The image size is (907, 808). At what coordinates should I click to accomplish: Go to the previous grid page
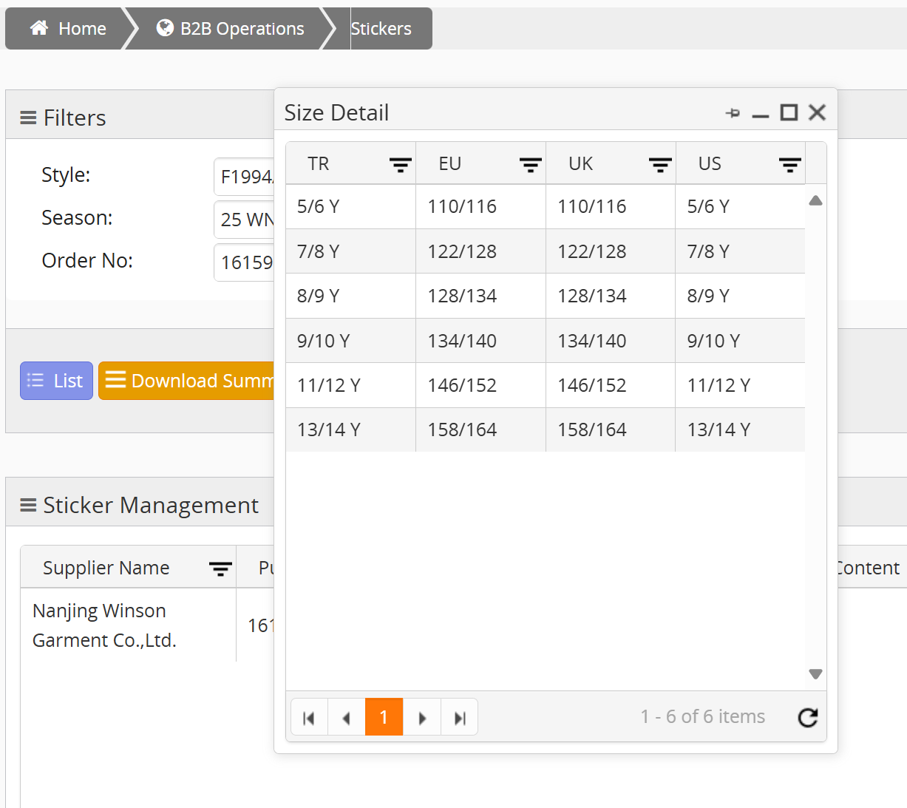click(346, 718)
